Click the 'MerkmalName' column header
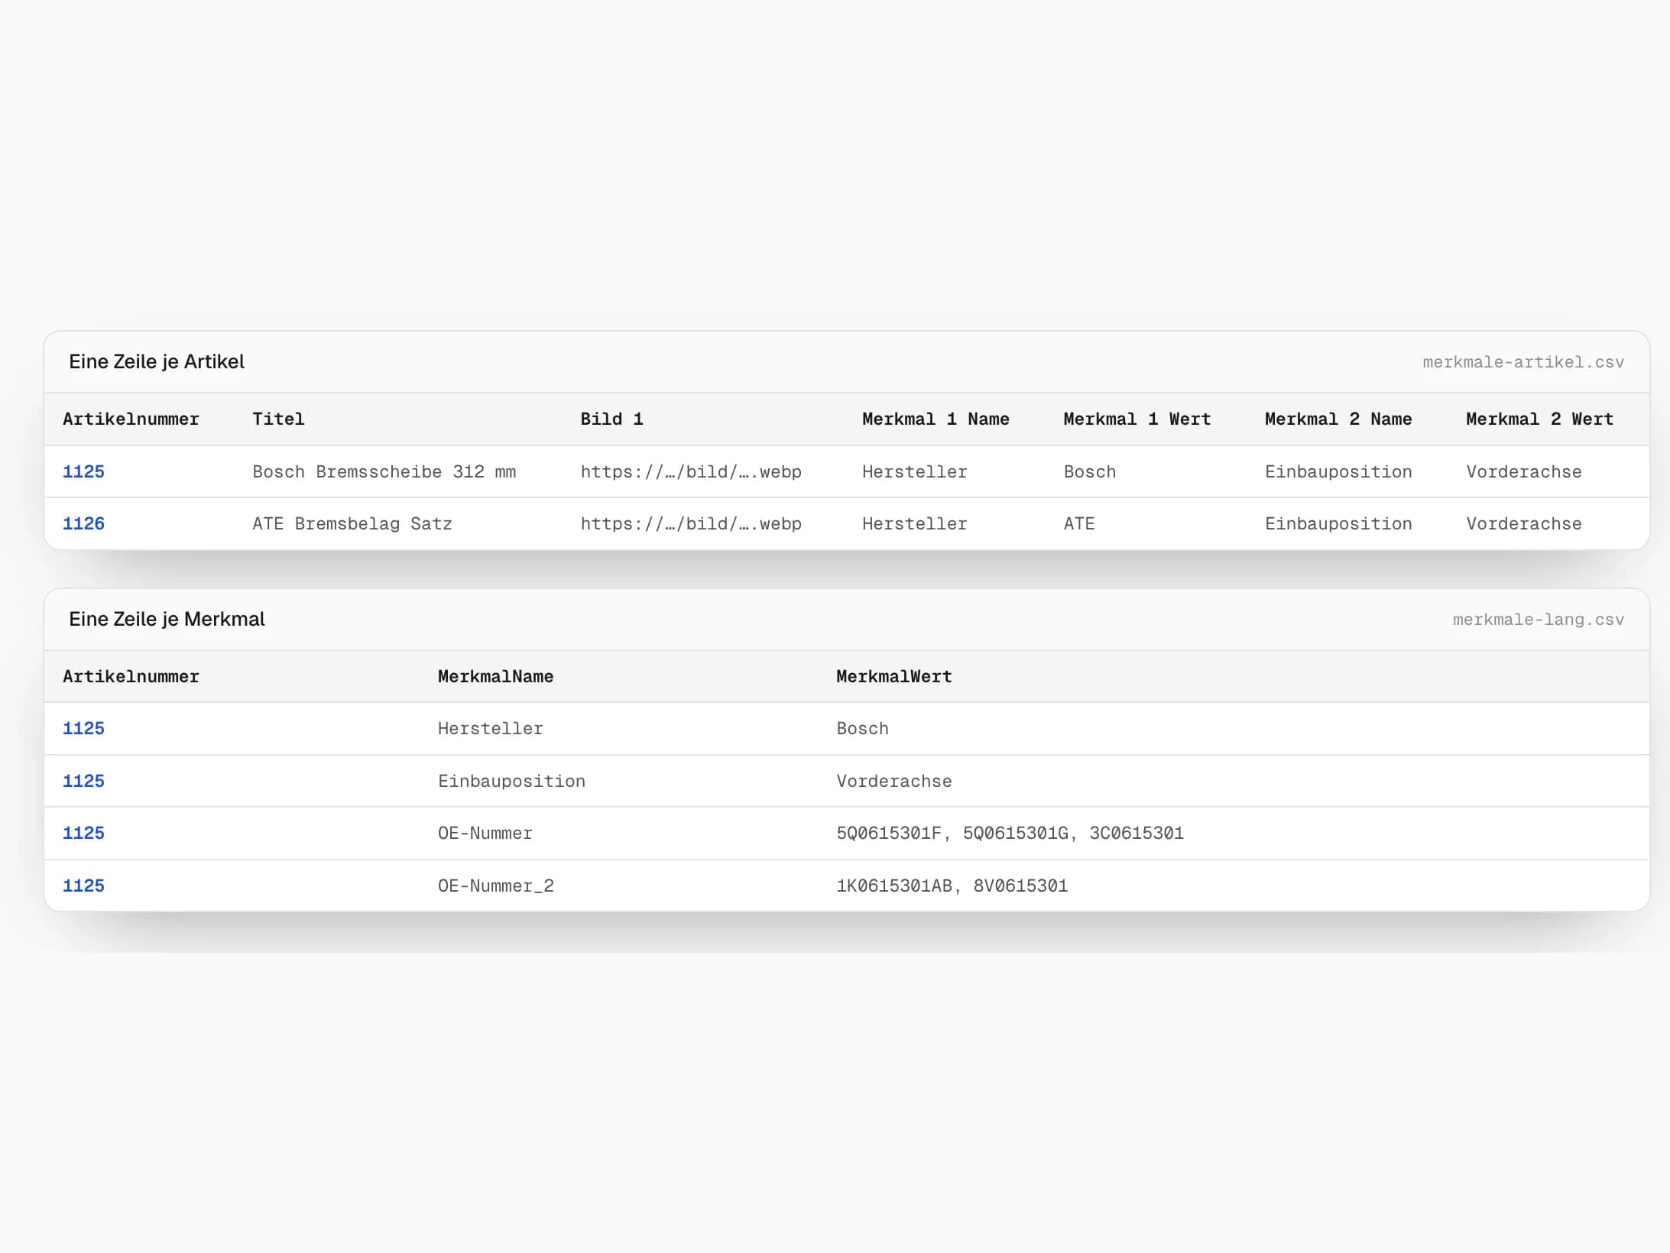The width and height of the screenshot is (1670, 1253). 495,676
